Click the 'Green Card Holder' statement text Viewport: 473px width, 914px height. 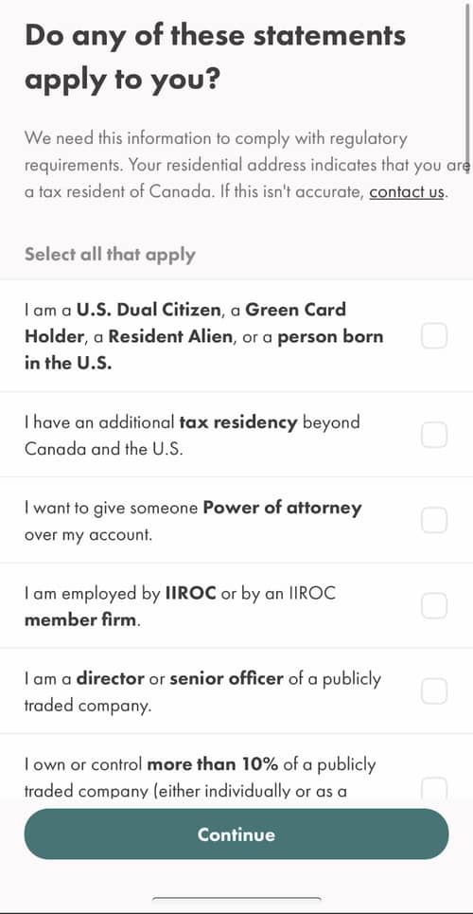click(204, 336)
